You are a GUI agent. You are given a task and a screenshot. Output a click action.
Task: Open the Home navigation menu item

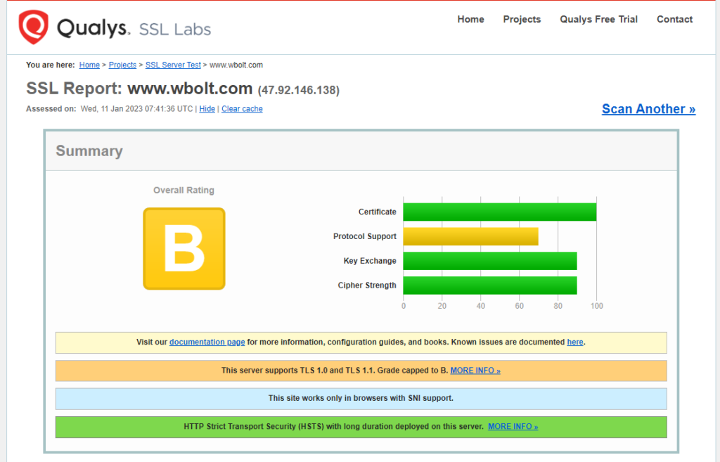470,19
